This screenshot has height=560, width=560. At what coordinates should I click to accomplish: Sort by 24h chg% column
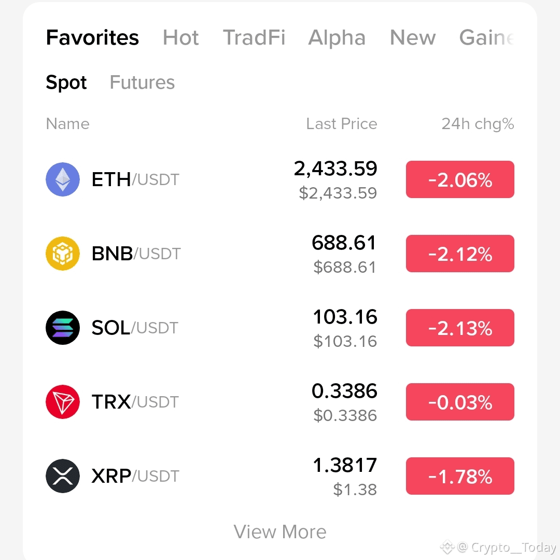click(x=478, y=124)
